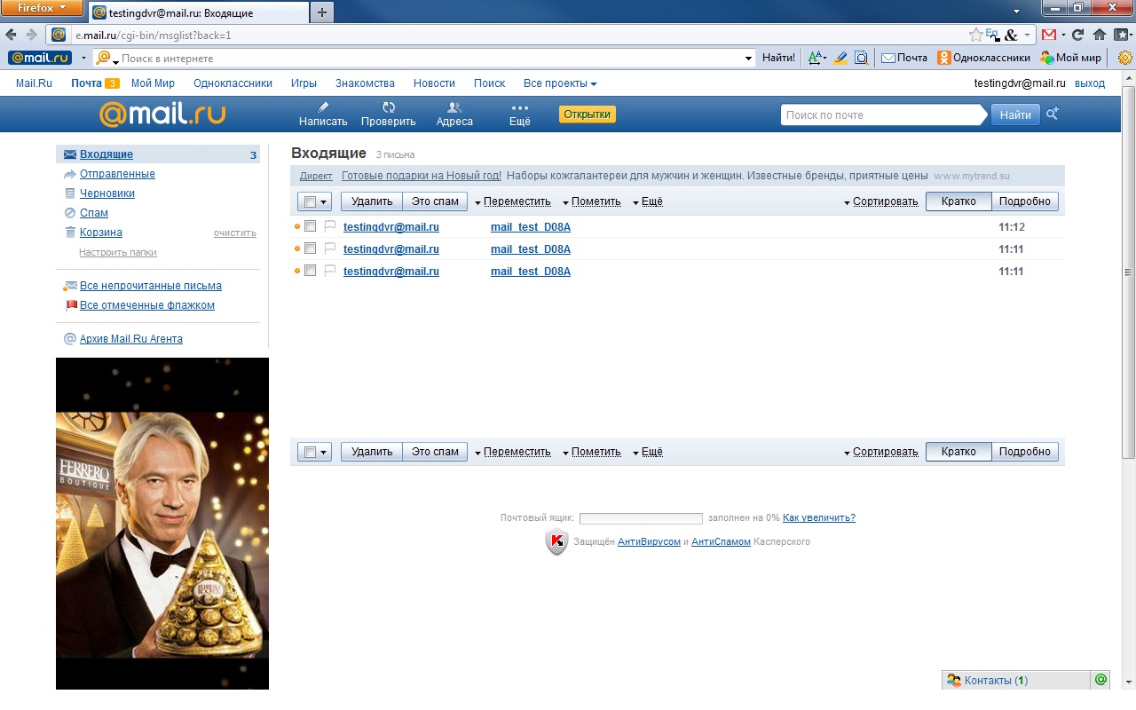This screenshot has width=1136, height=710.
Task: Switch to Подробно view below the message list
Action: (1024, 452)
